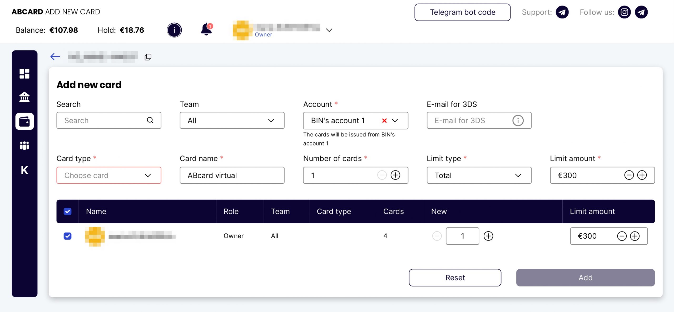The image size is (674, 312).
Task: Click the Balance €107.98 value
Action: click(63, 30)
